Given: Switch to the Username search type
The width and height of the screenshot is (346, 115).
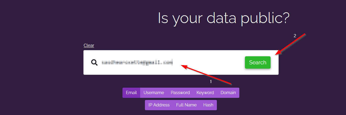Looking at the screenshot, I should tap(154, 93).
